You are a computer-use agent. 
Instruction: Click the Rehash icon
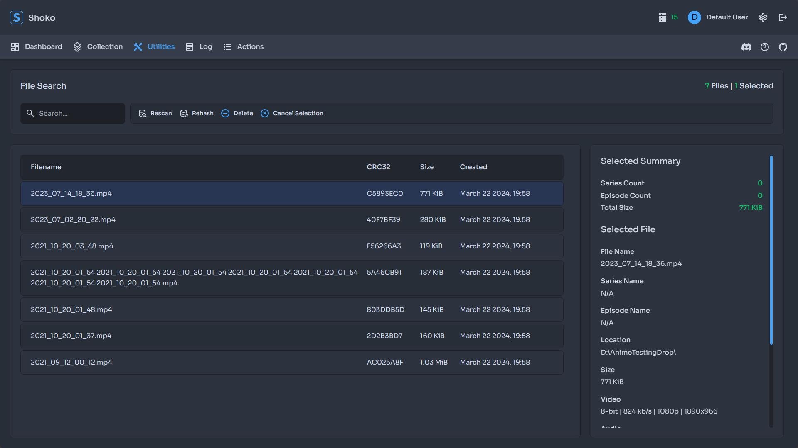coord(184,113)
